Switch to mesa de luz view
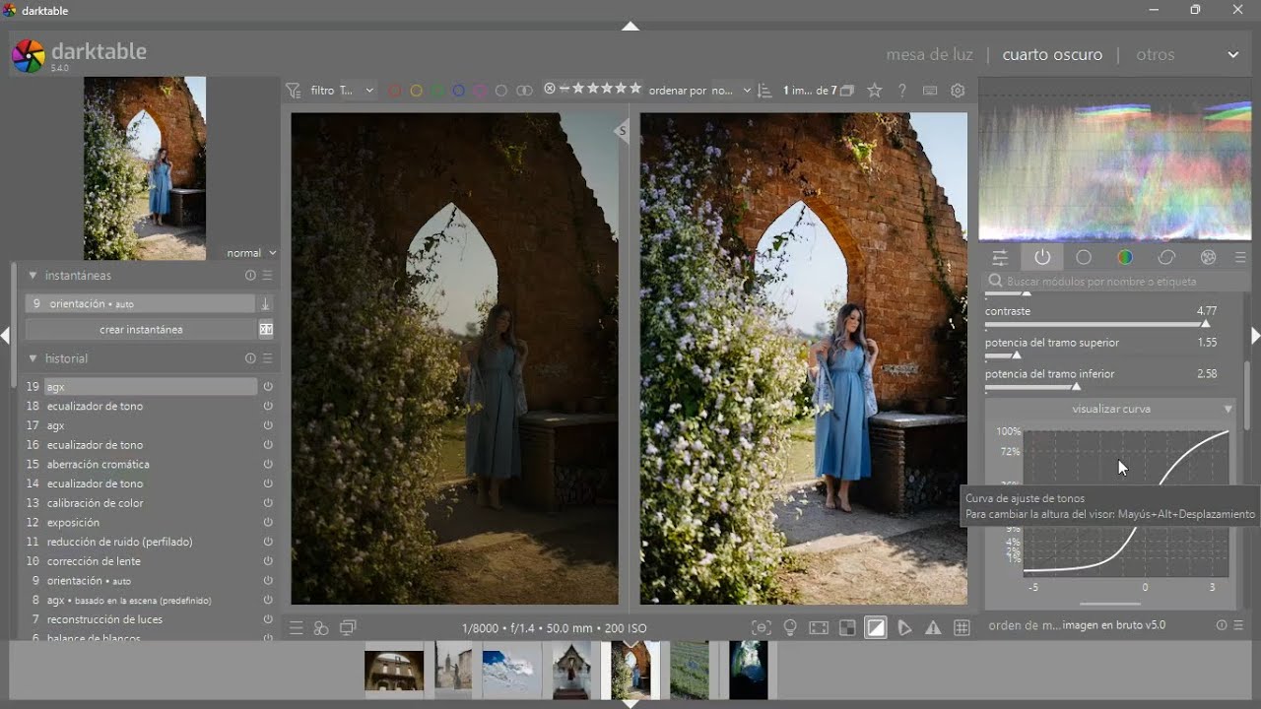1261x709 pixels. [x=929, y=55]
